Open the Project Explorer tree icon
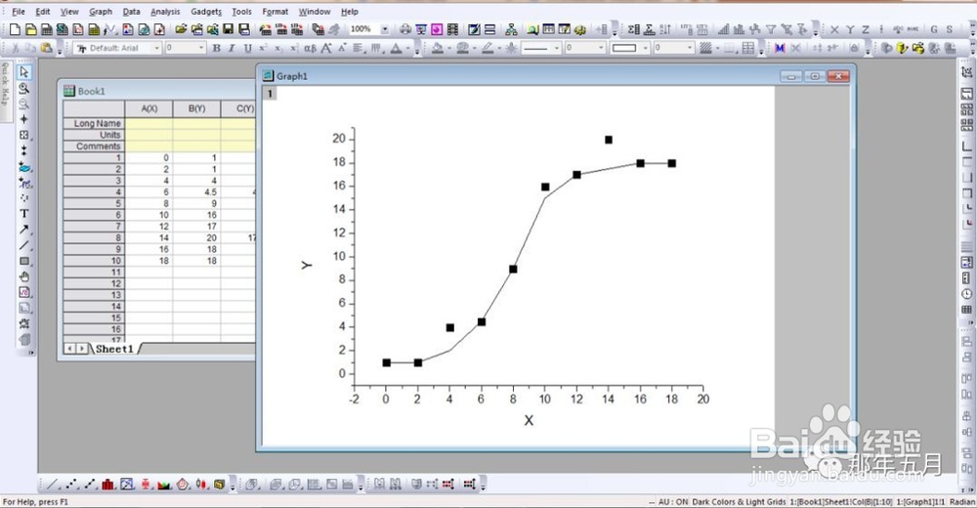977x508 pixels. [x=511, y=29]
